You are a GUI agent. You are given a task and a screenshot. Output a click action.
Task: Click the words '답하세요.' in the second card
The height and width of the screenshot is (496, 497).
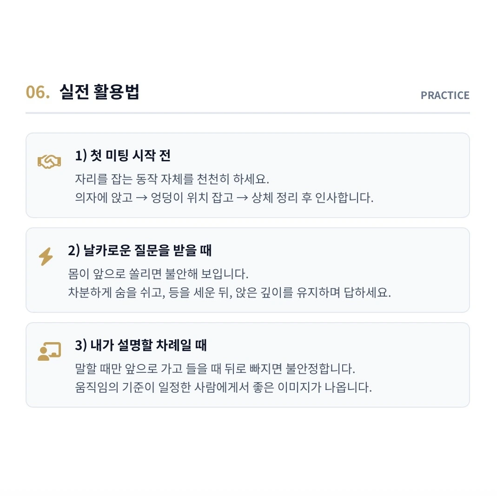[367, 292]
